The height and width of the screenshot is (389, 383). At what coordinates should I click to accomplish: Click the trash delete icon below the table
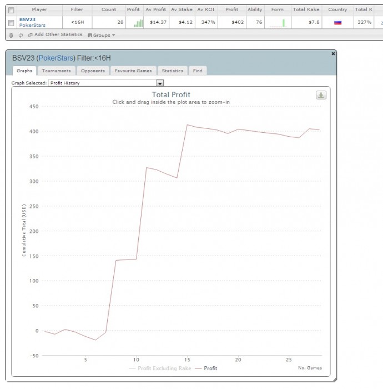tap(11, 35)
